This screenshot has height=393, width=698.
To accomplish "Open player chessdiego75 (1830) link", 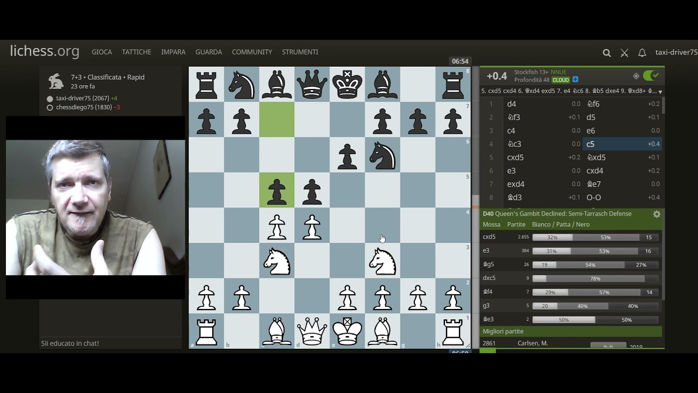I will tap(84, 107).
